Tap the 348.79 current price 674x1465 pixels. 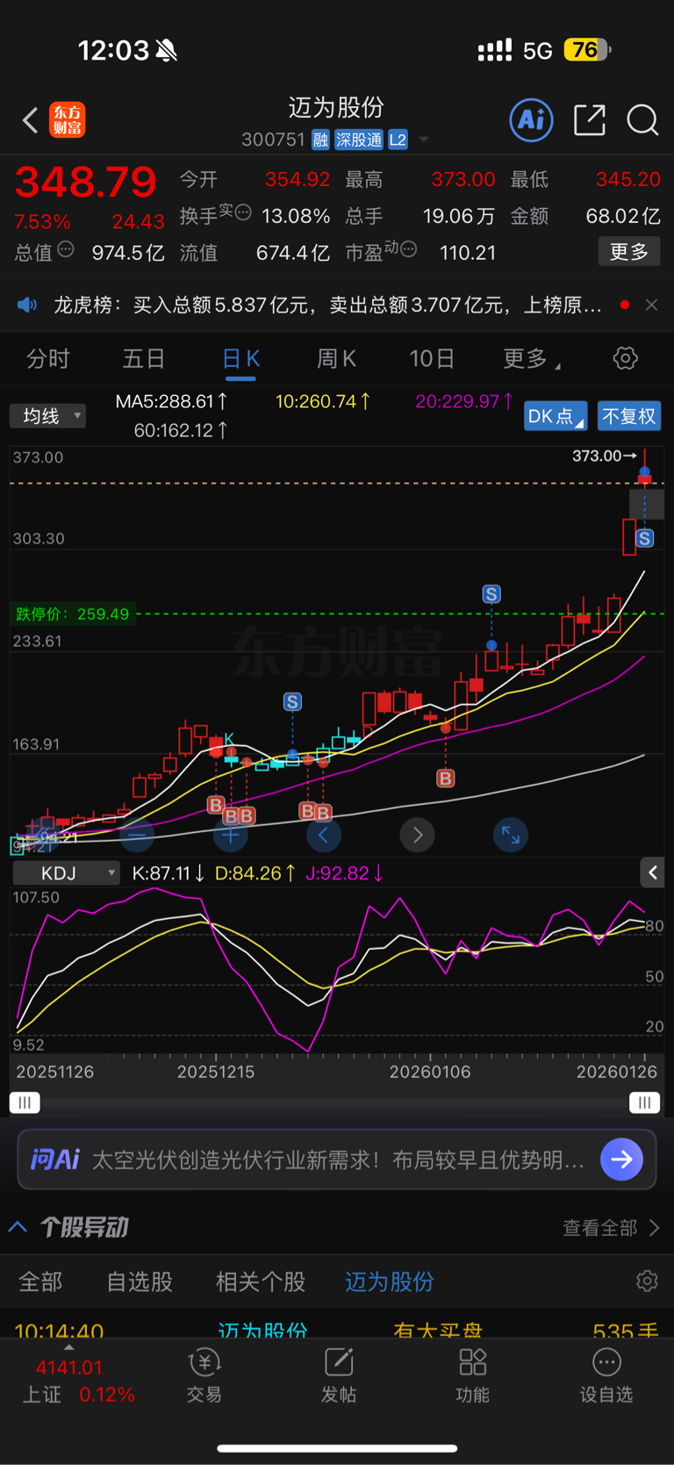tap(86, 182)
